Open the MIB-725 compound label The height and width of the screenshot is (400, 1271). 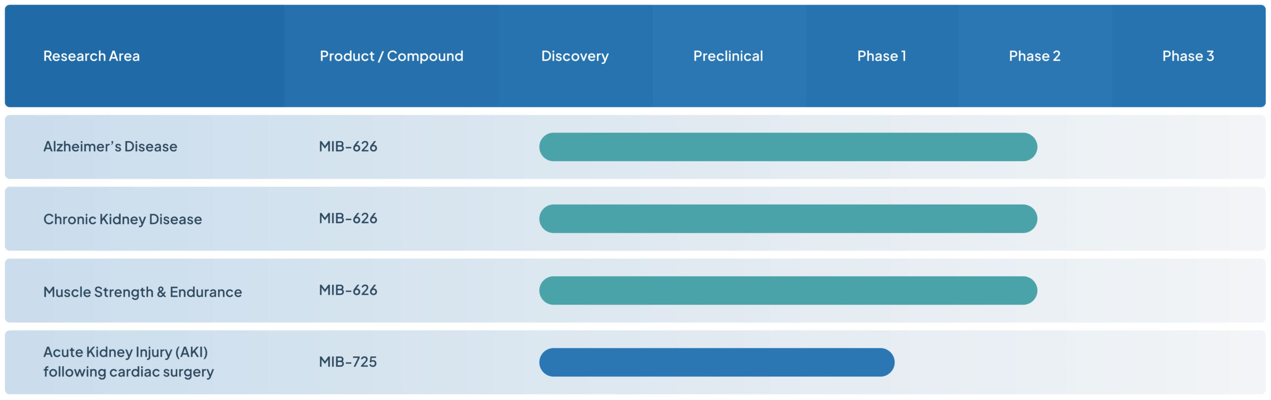coord(348,362)
